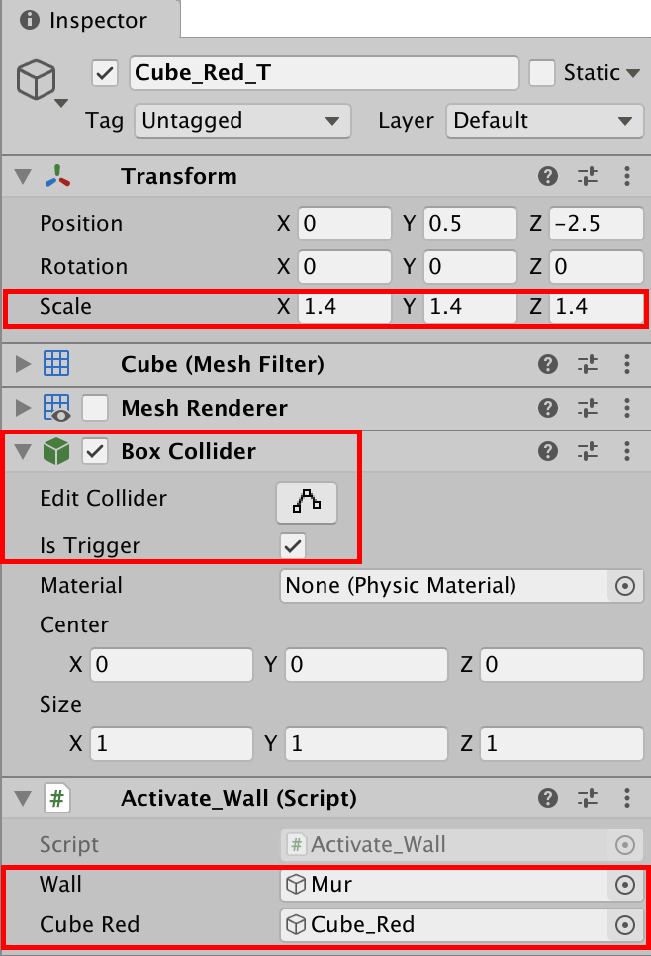The width and height of the screenshot is (651, 956).
Task: Open Box Collider preset settings icon
Action: 588,452
